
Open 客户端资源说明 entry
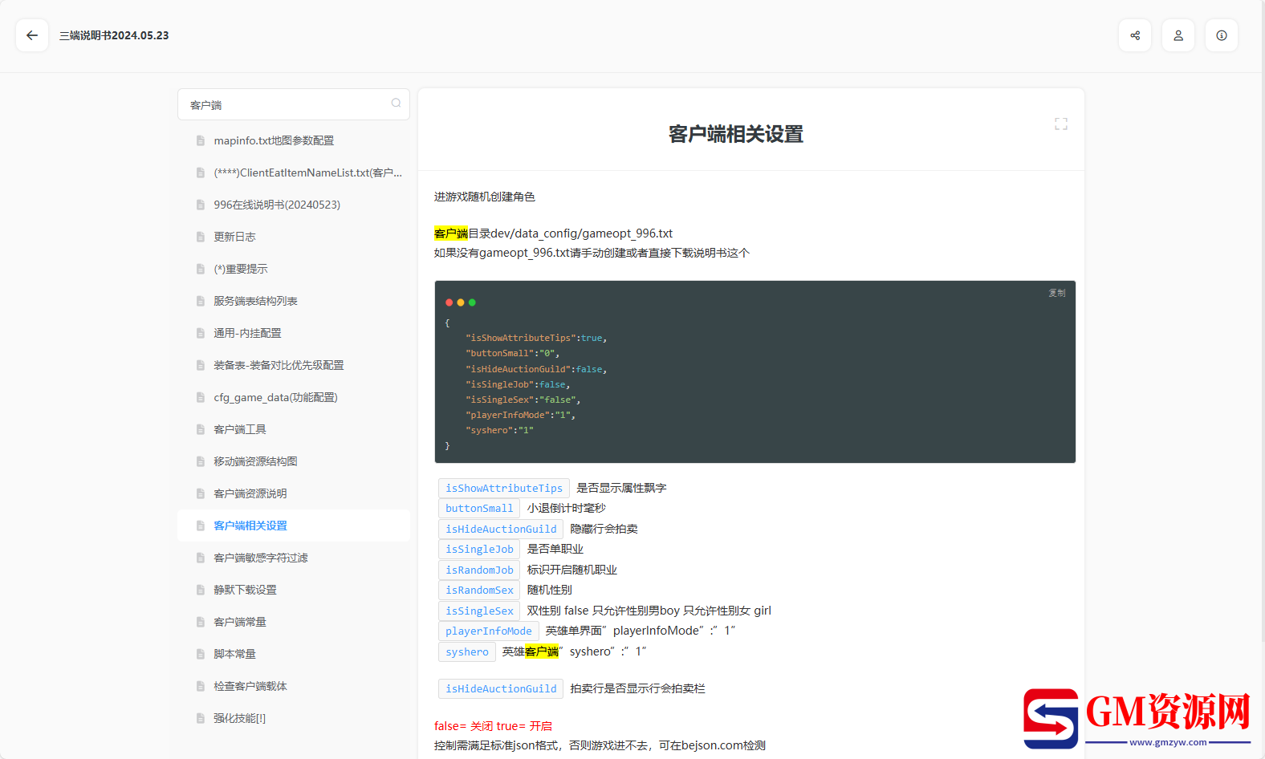(294, 493)
